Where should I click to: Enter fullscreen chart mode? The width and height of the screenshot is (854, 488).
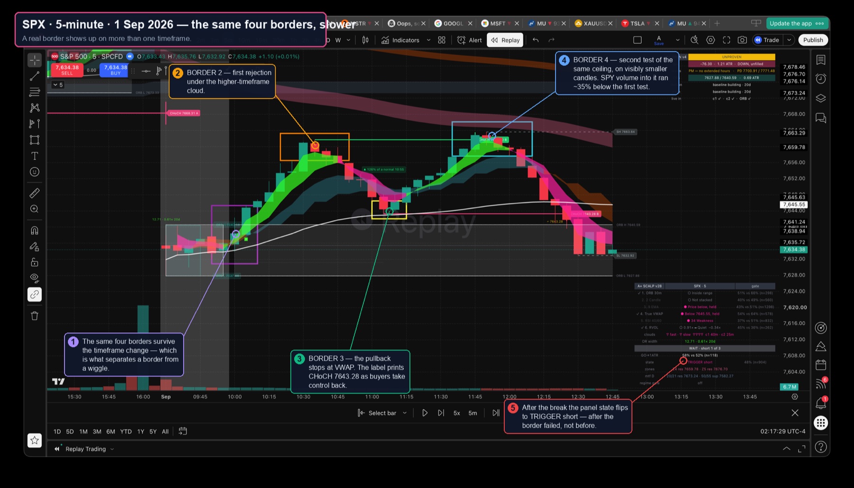pos(726,40)
